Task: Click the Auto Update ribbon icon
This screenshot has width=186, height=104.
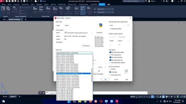Action: click(83, 10)
